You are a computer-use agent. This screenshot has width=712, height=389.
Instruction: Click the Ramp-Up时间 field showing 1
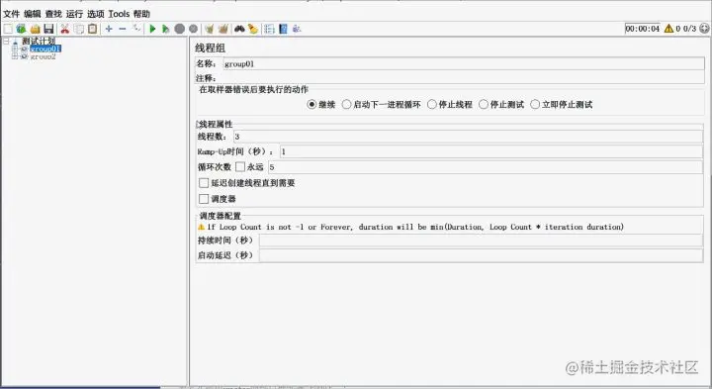tap(491, 151)
